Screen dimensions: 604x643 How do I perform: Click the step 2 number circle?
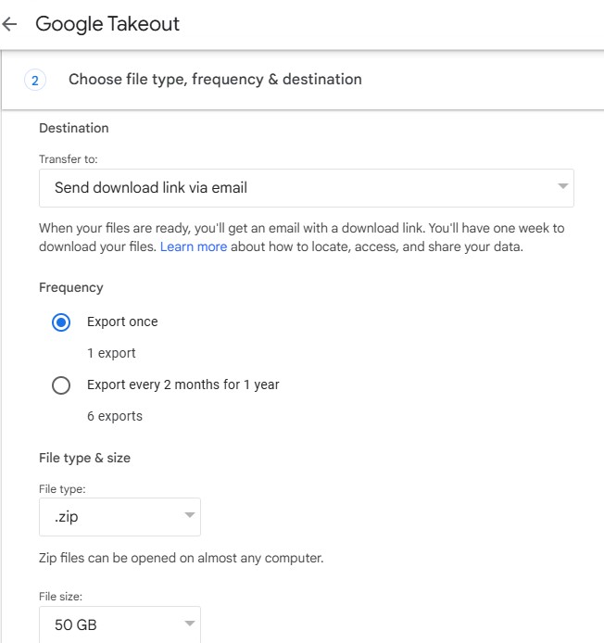click(x=35, y=81)
